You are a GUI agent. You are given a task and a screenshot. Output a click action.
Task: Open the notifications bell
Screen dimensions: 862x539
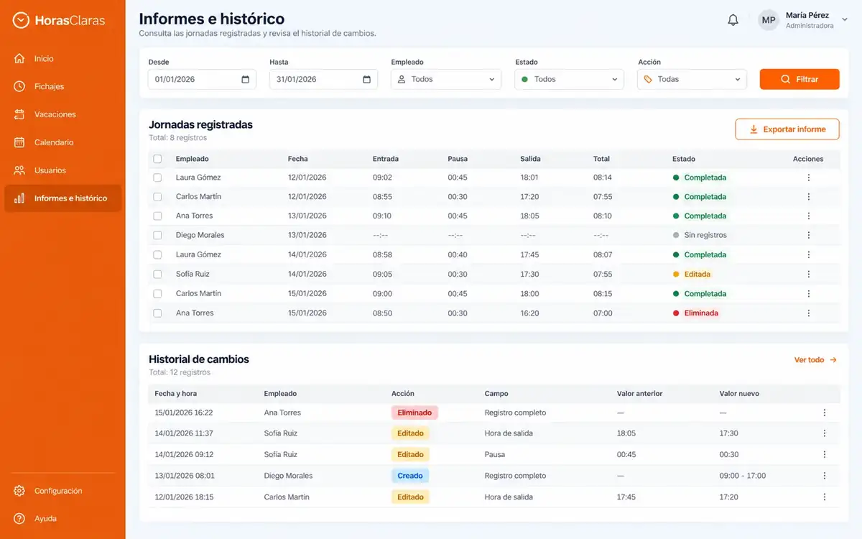[x=733, y=20]
